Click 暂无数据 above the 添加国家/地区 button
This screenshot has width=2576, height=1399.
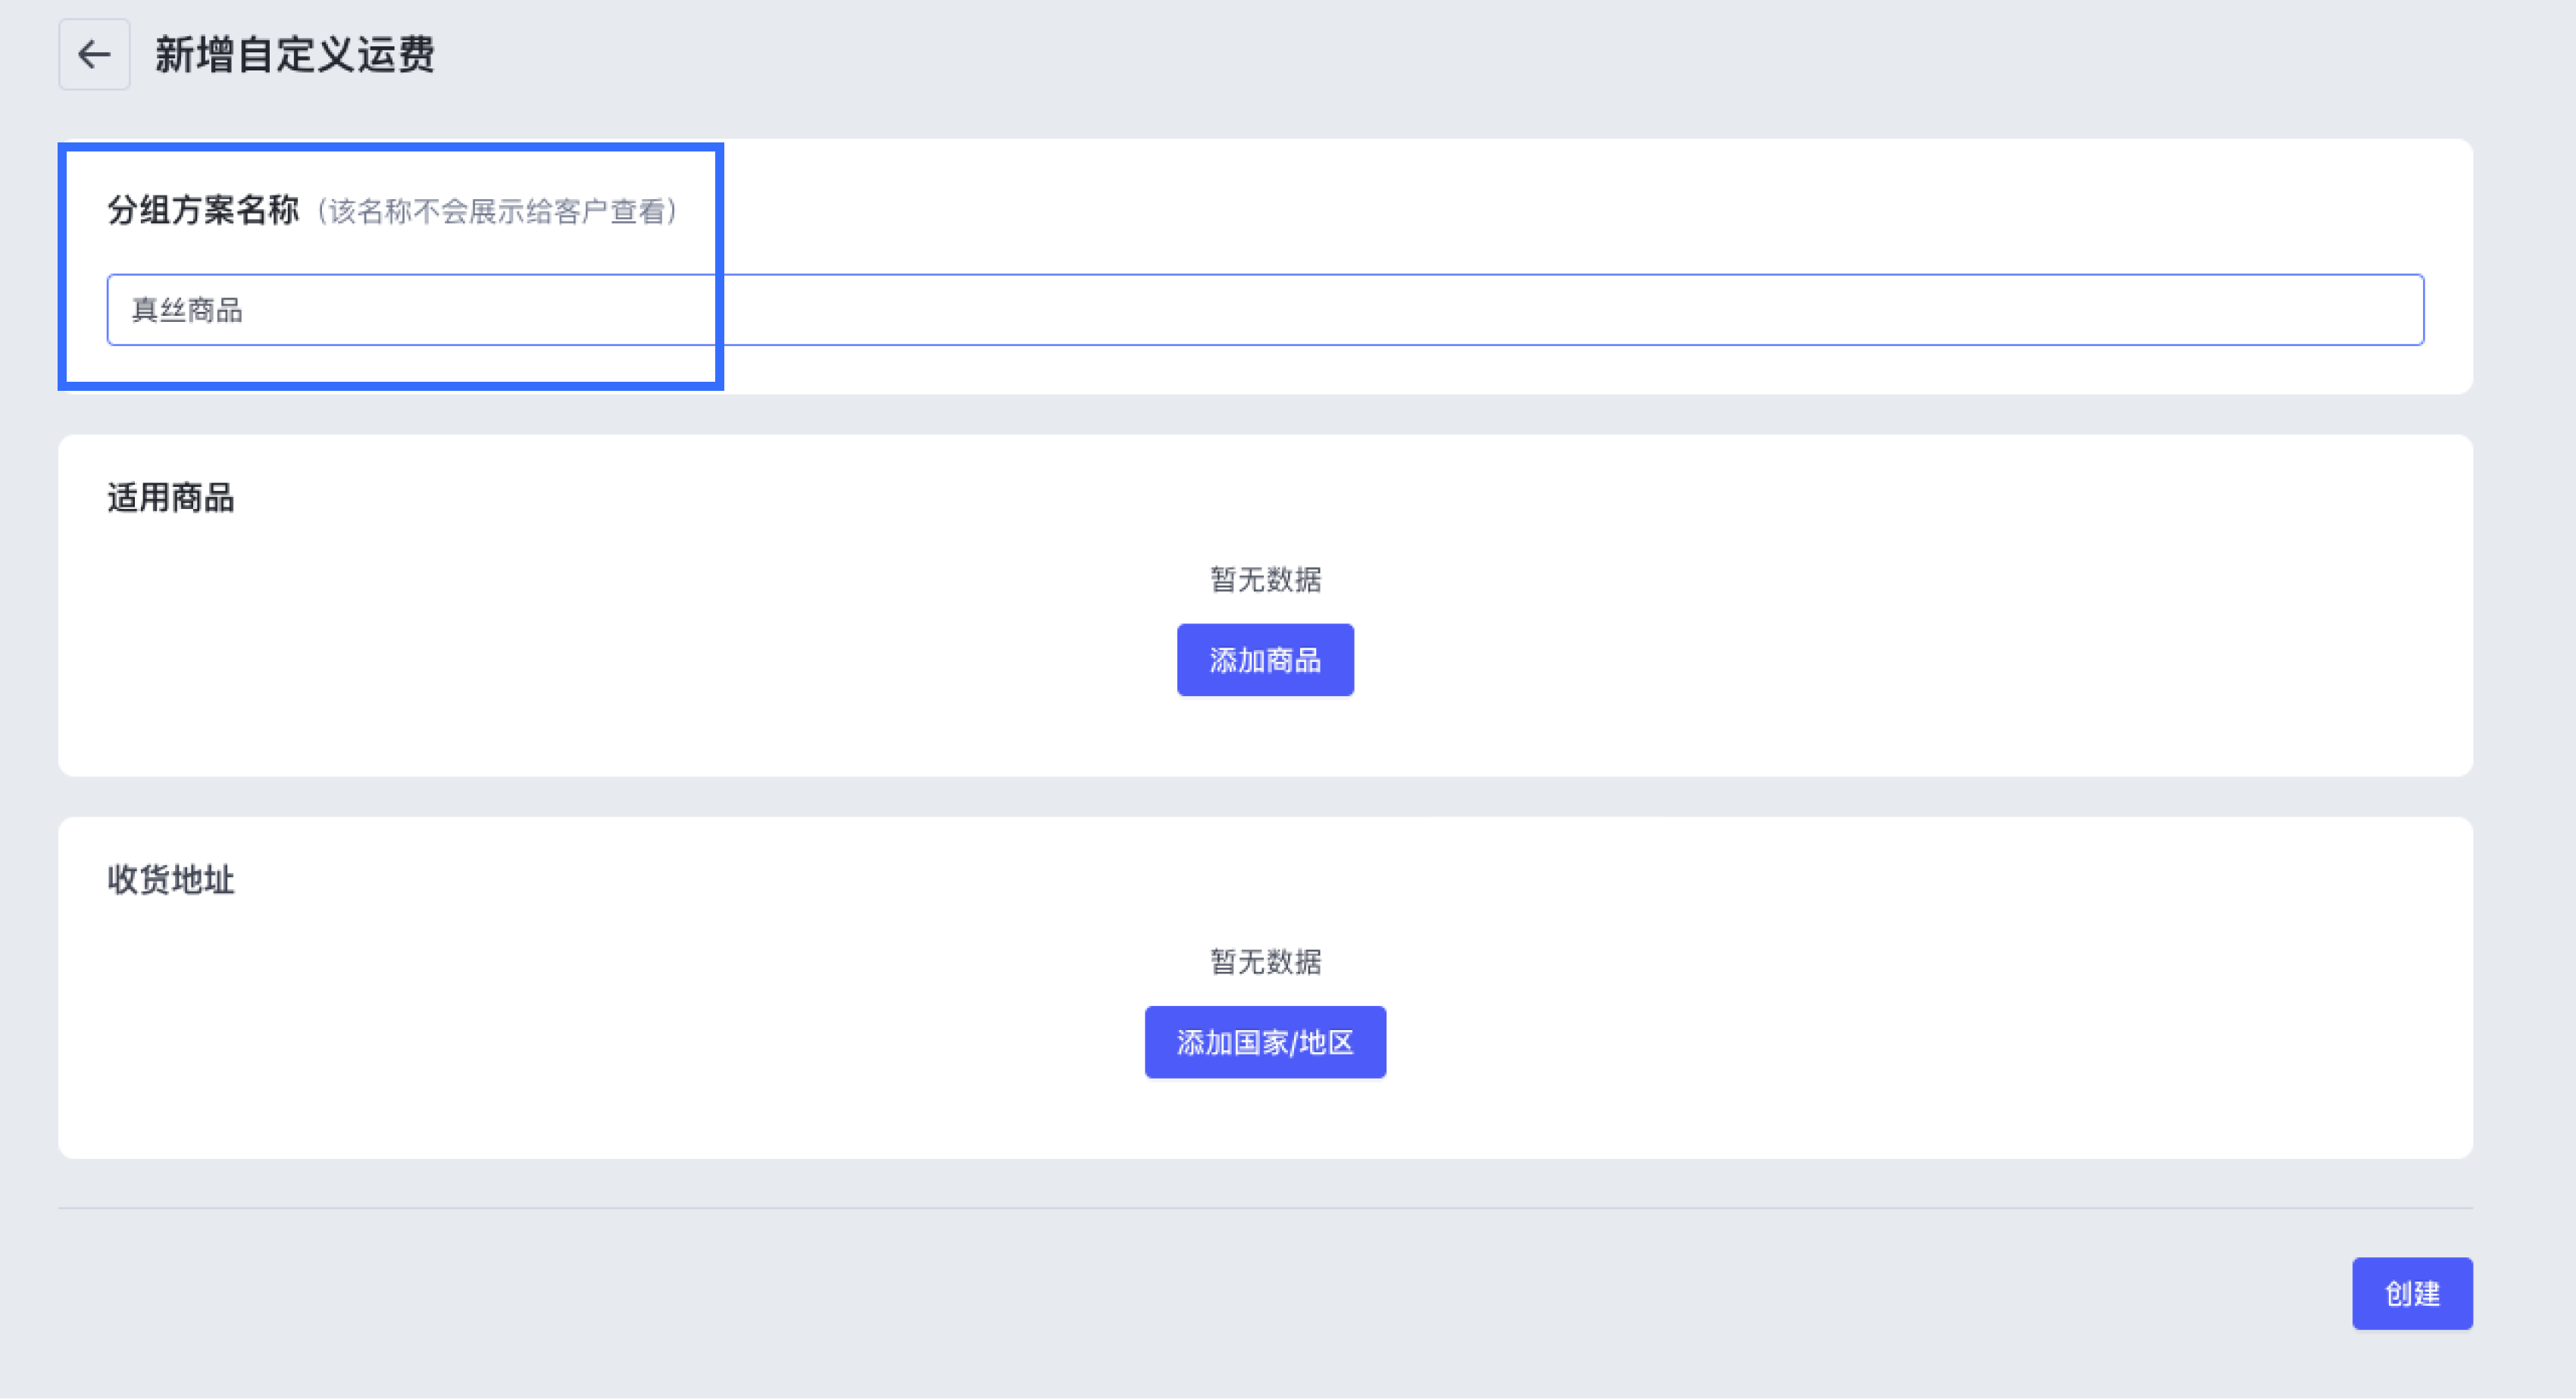(x=1265, y=961)
